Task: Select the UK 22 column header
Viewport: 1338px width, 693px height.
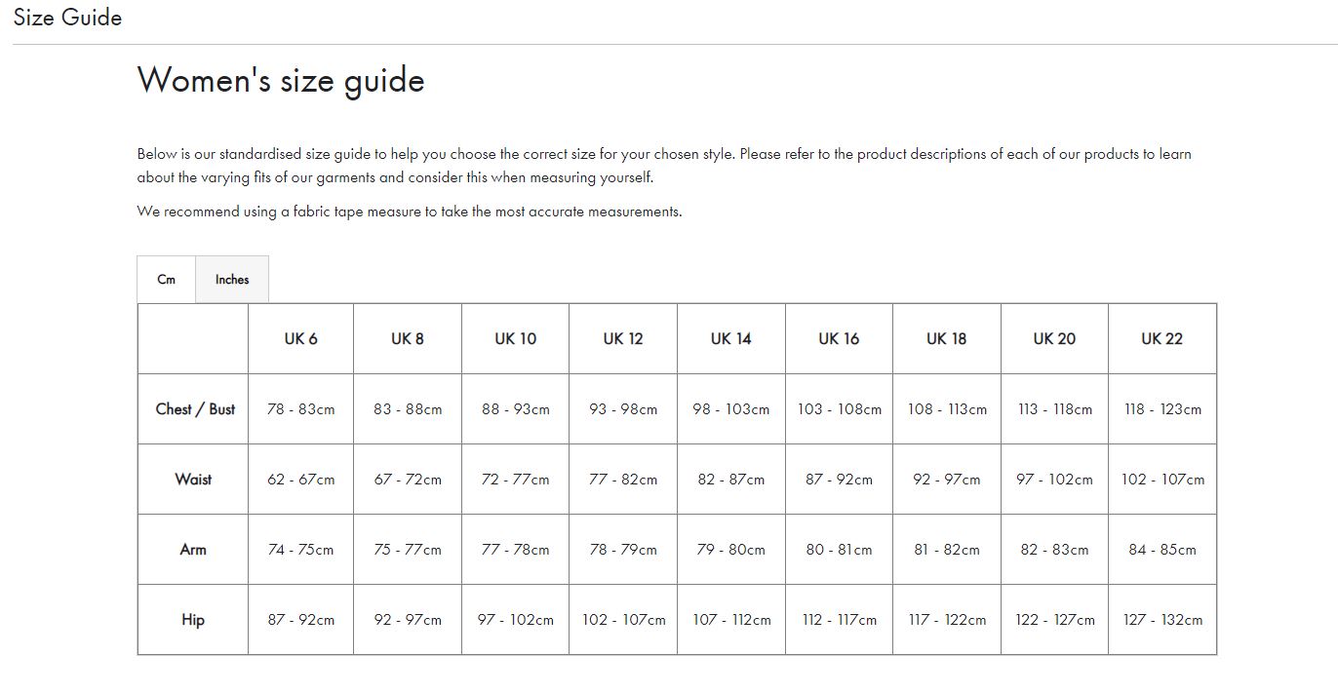Action: click(1161, 338)
